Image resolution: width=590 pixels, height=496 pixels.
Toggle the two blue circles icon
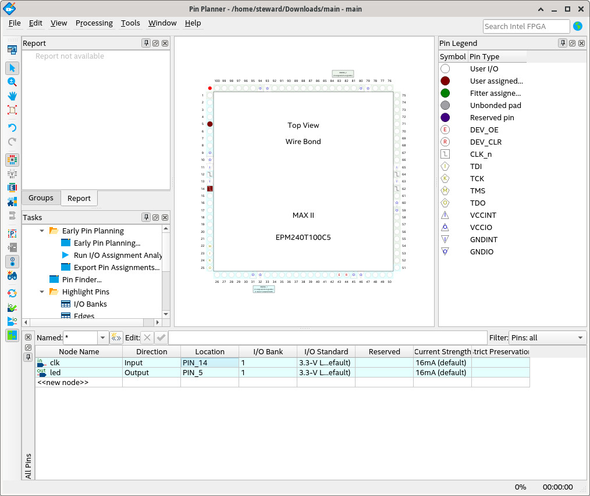12,261
